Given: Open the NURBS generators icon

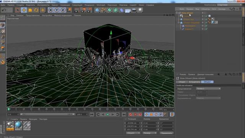Looking at the screenshot, I should (x=109, y=10).
